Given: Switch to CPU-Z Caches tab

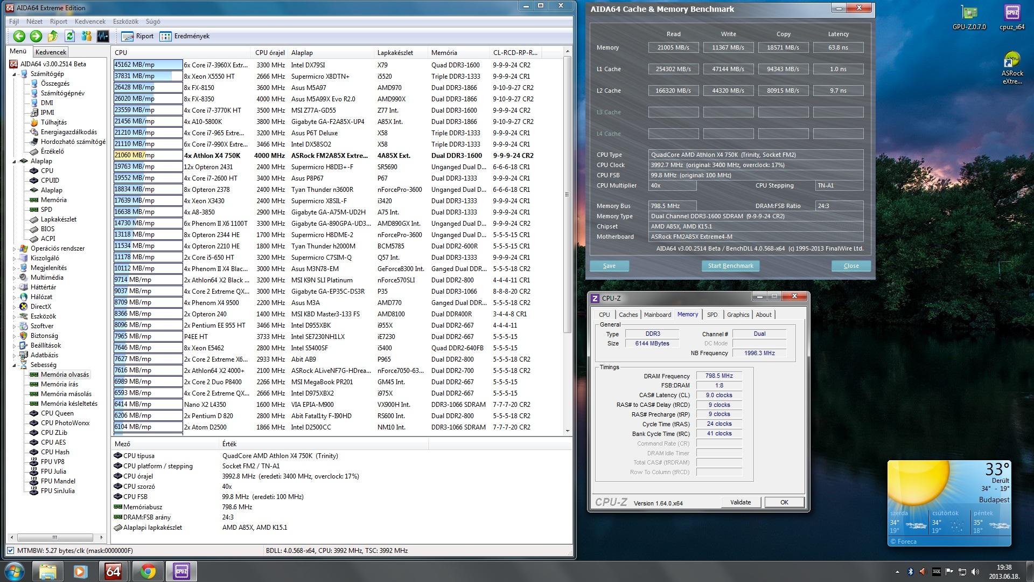Looking at the screenshot, I should pos(628,315).
